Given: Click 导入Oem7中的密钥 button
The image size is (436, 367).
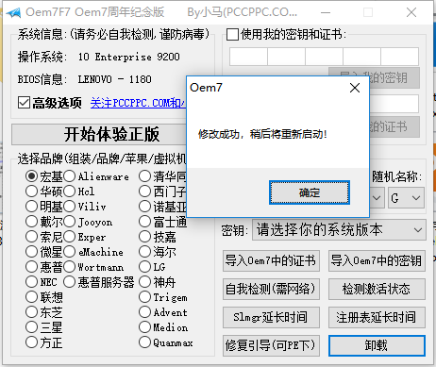Looking at the screenshot, I should point(377,260).
